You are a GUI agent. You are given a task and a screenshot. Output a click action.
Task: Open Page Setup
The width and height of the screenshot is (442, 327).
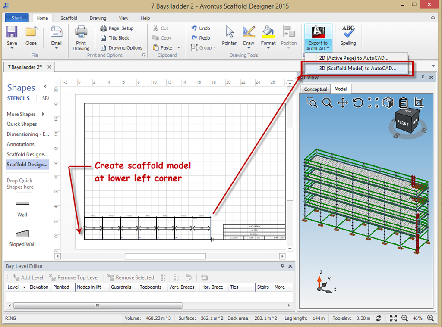point(117,28)
